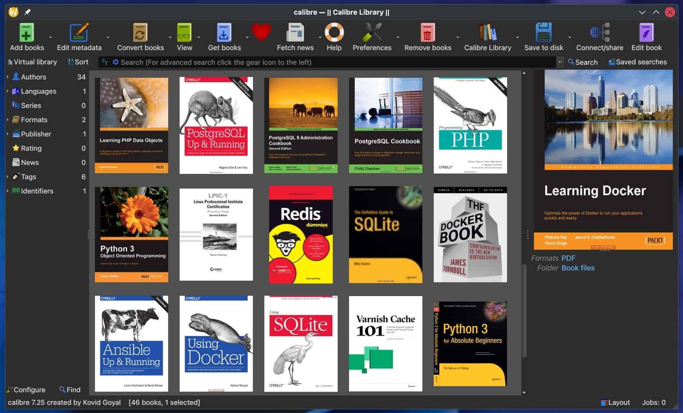683x413 pixels.
Task: Open the Book files folder link
Action: click(578, 268)
